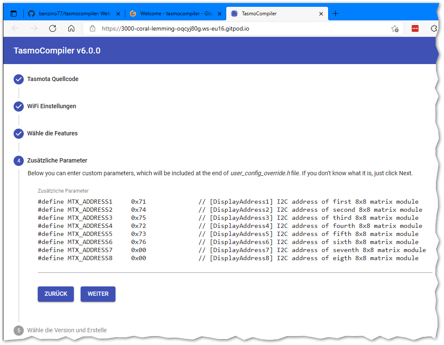This screenshot has height=345, width=444.
Task: Click the Tasmota Quellcode step checkmark icon
Action: [x=19, y=79]
